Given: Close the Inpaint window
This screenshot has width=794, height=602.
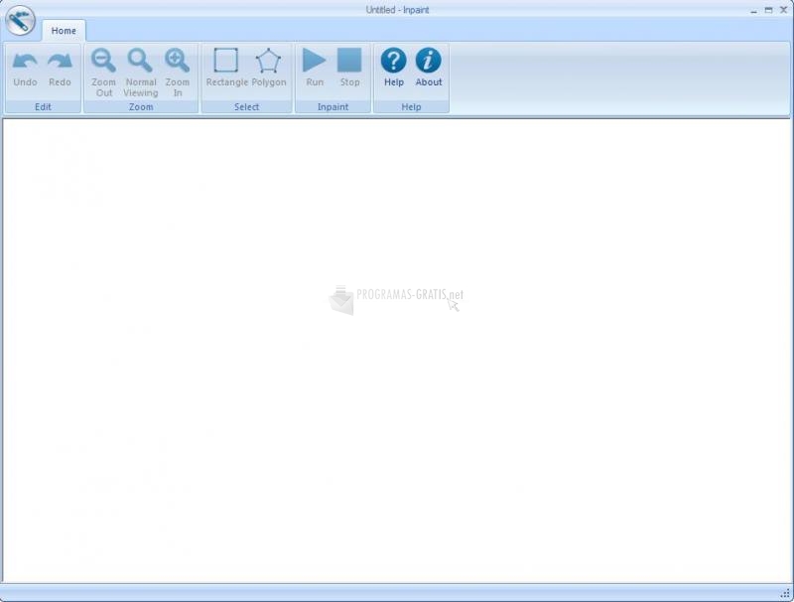Looking at the screenshot, I should tap(783, 10).
